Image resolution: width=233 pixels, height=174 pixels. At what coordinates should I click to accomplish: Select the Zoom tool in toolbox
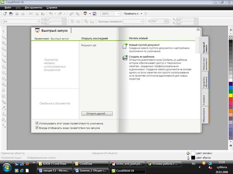pyautogui.click(x=3, y=49)
